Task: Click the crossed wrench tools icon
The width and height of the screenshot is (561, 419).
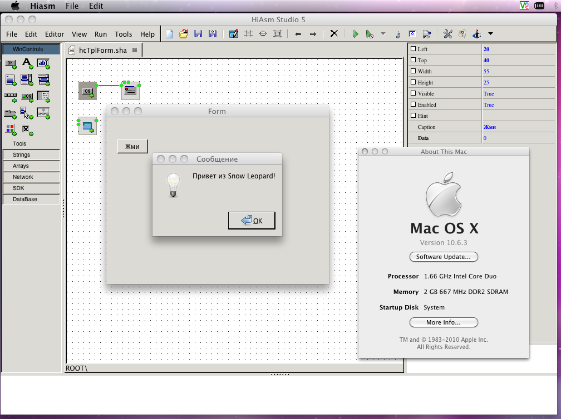Action: (x=447, y=34)
